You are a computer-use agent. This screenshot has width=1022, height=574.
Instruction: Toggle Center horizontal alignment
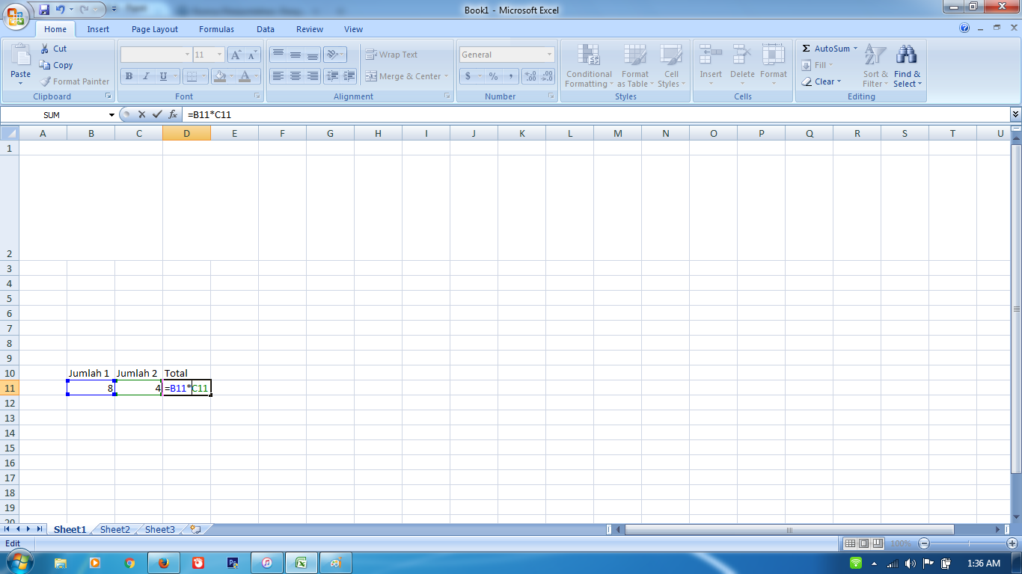tap(296, 76)
